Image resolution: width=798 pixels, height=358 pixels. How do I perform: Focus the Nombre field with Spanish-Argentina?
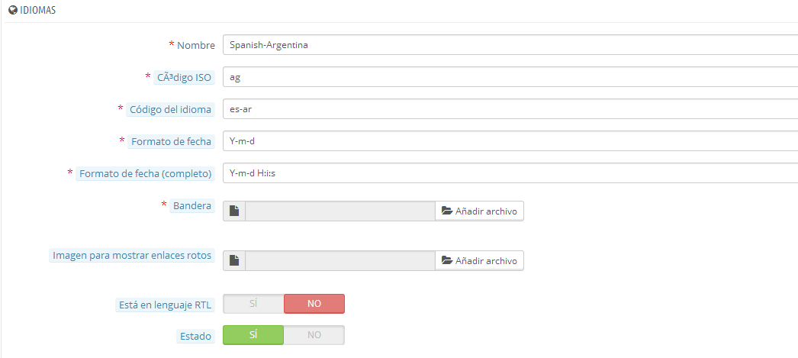510,45
